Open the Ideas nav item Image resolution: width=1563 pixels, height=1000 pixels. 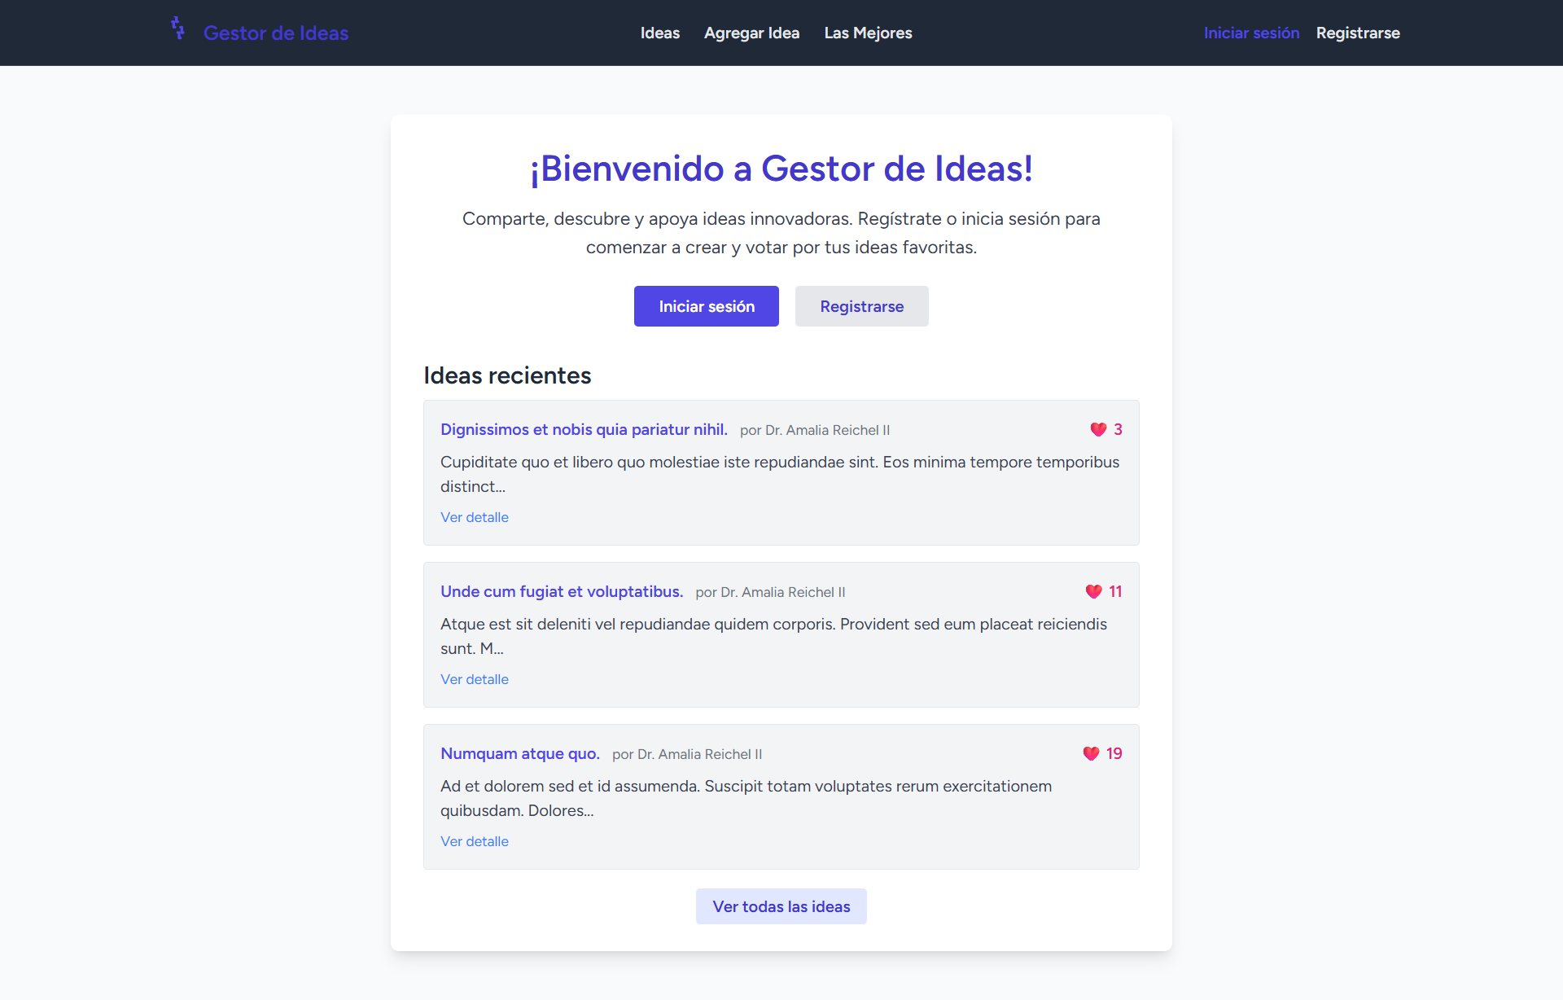point(659,33)
